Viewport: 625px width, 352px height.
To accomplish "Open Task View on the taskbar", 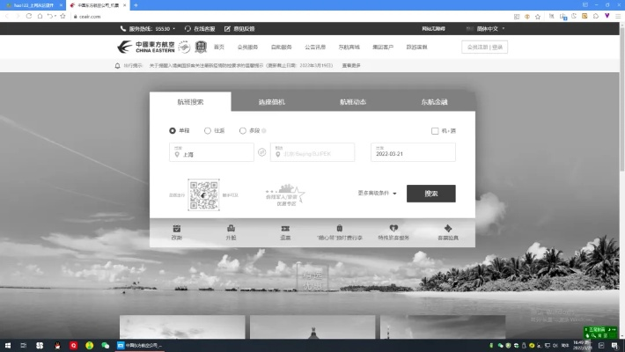I will pos(24,346).
